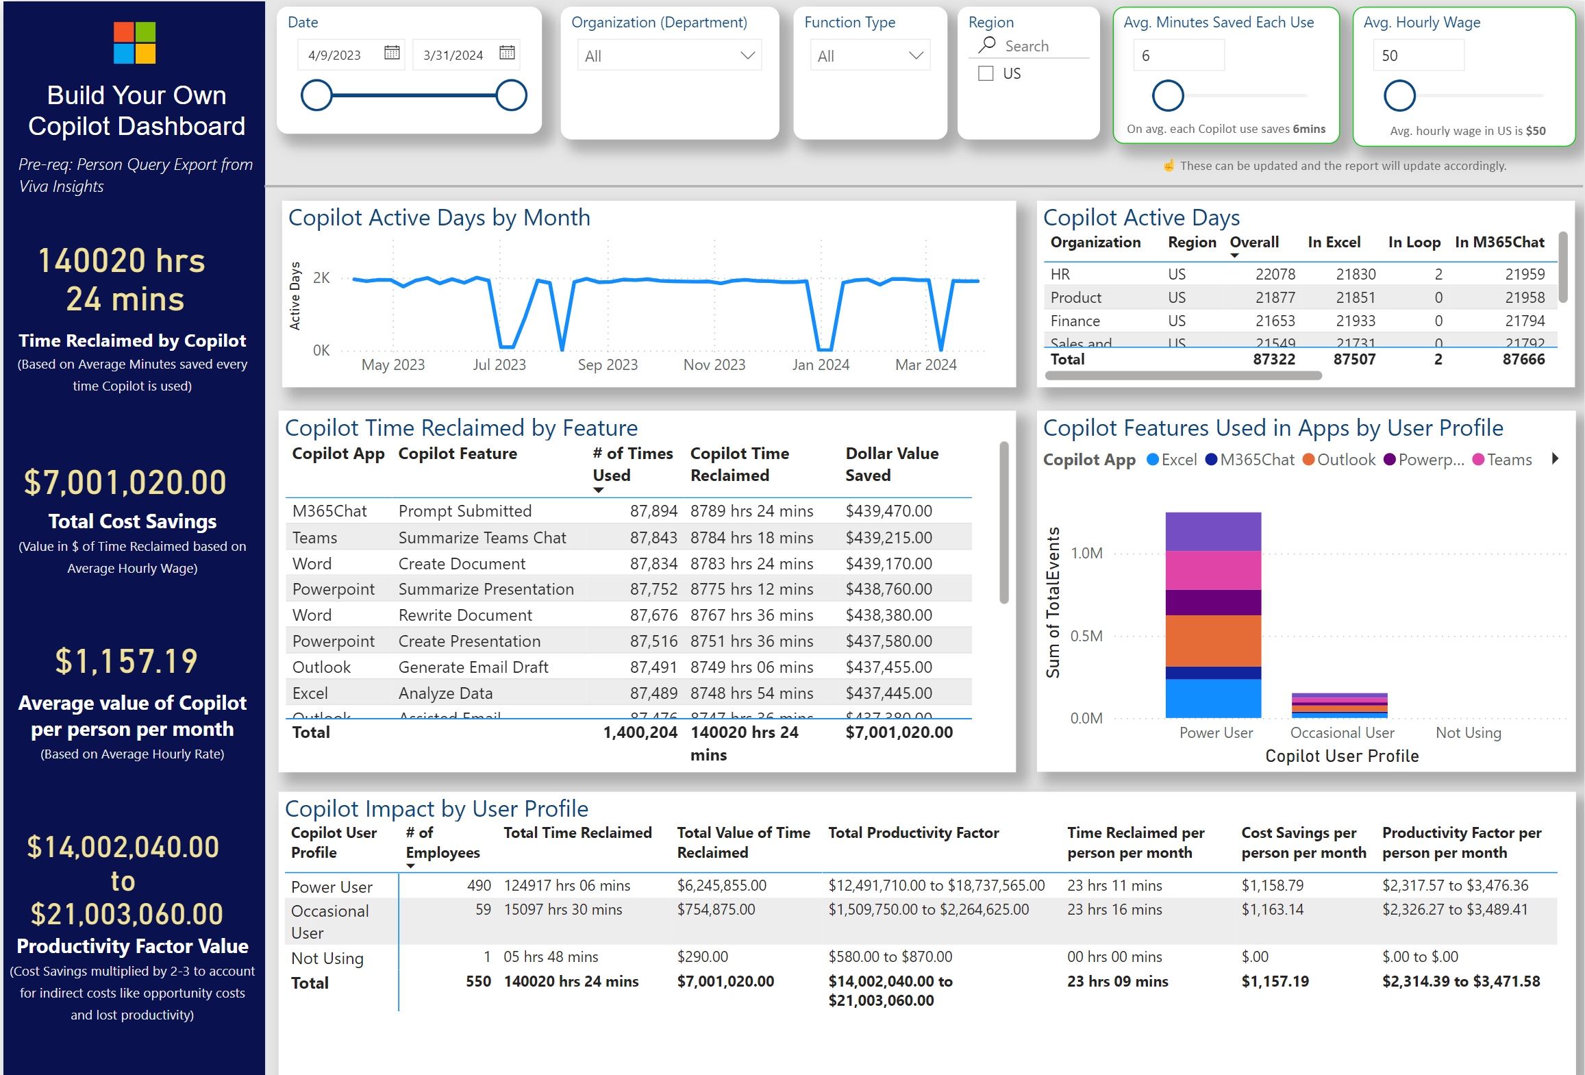Select the Create Document feature row
The height and width of the screenshot is (1075, 1585).
[x=628, y=564]
